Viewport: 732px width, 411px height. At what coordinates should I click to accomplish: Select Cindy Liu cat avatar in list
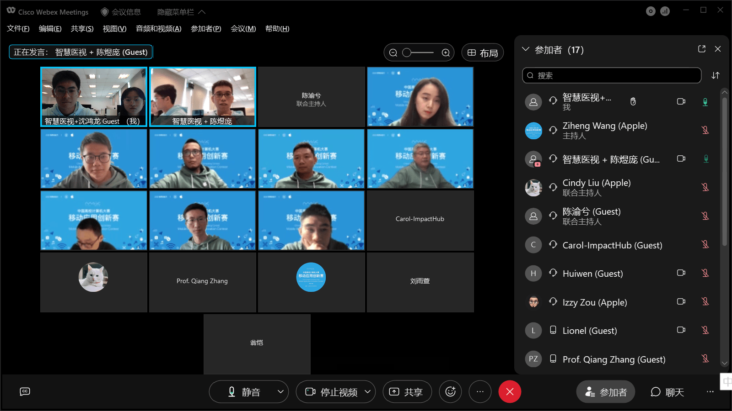(533, 188)
